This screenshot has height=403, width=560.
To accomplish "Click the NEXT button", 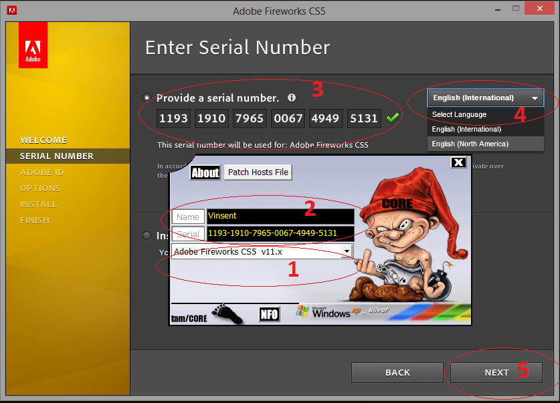I will (x=496, y=373).
